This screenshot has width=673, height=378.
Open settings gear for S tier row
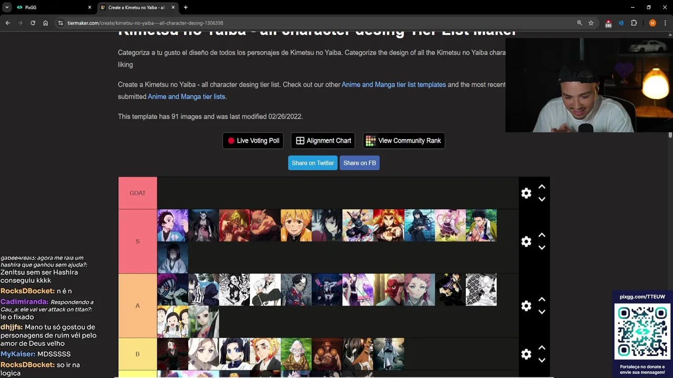[x=526, y=241]
